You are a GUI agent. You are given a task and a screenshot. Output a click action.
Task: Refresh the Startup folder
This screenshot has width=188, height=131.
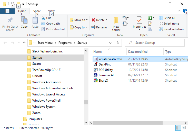tap(118, 43)
